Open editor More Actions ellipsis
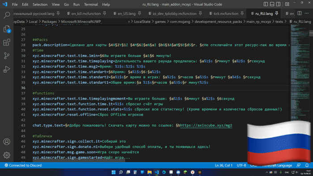This screenshot has width=313, height=176. 307,13
